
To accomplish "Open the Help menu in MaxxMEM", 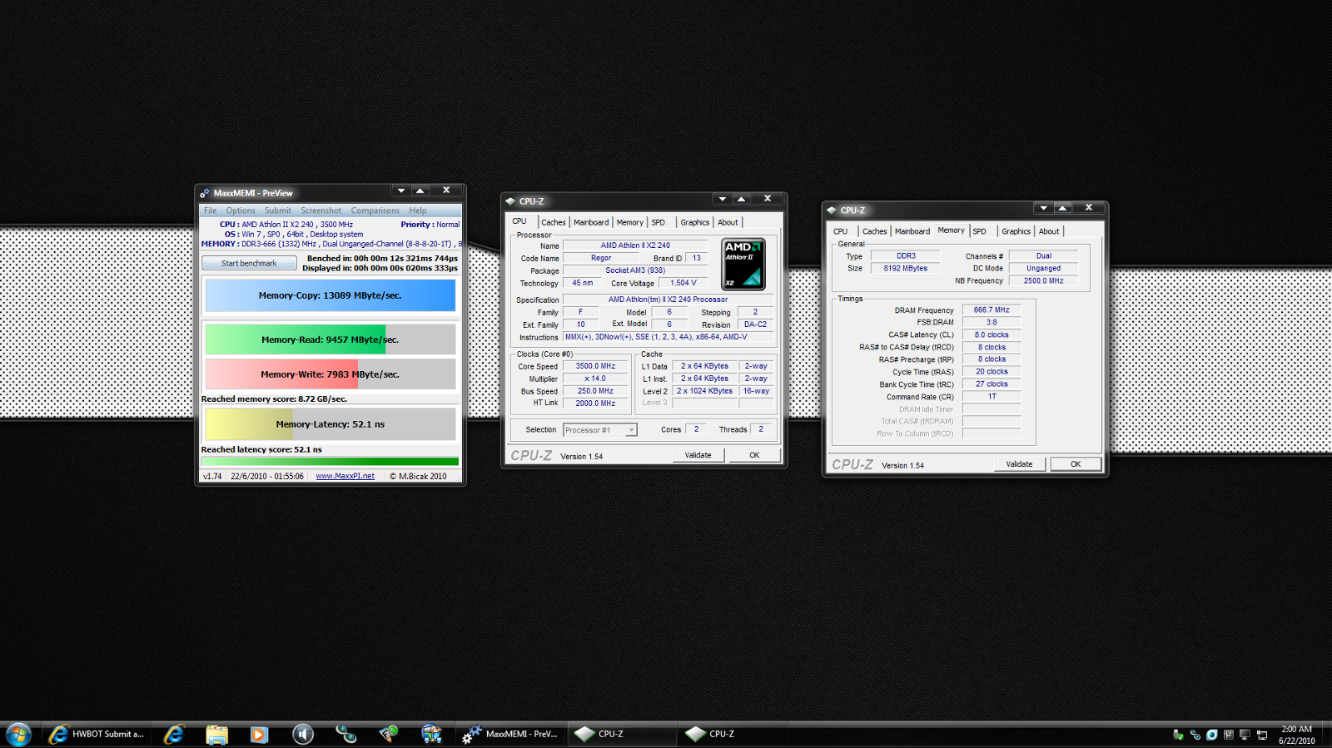I will coord(418,211).
